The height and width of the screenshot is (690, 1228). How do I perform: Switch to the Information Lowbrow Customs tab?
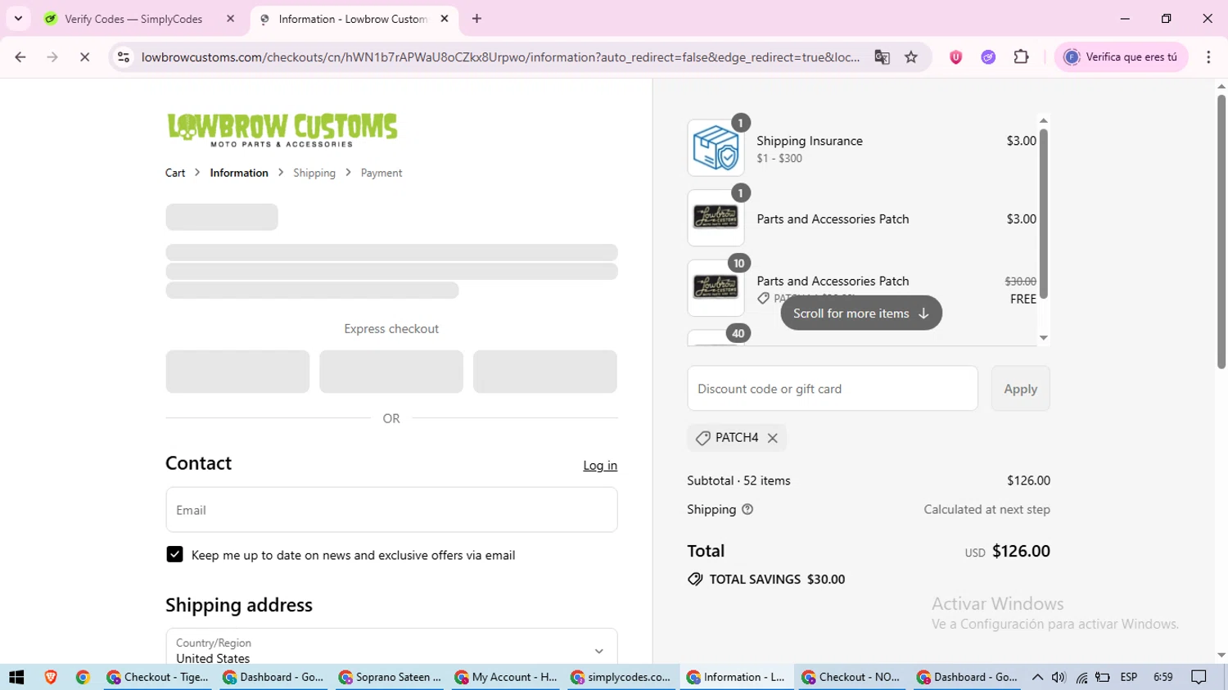[354, 19]
